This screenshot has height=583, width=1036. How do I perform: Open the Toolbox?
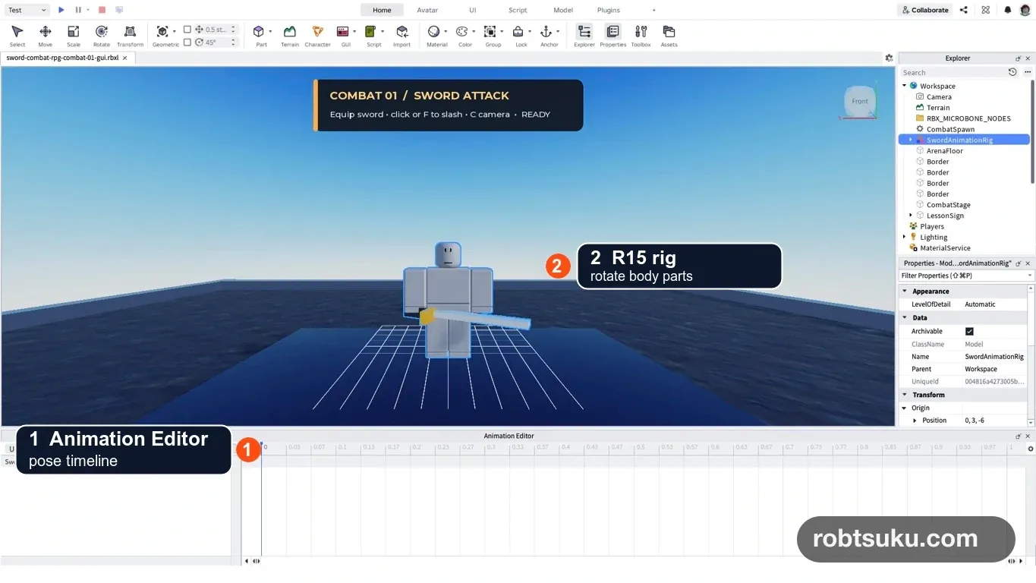click(641, 35)
